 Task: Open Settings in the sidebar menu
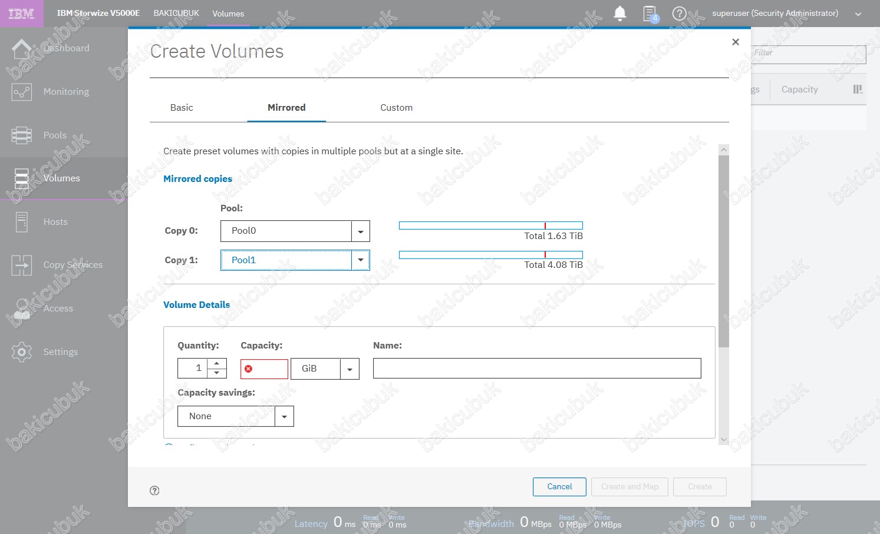click(61, 352)
